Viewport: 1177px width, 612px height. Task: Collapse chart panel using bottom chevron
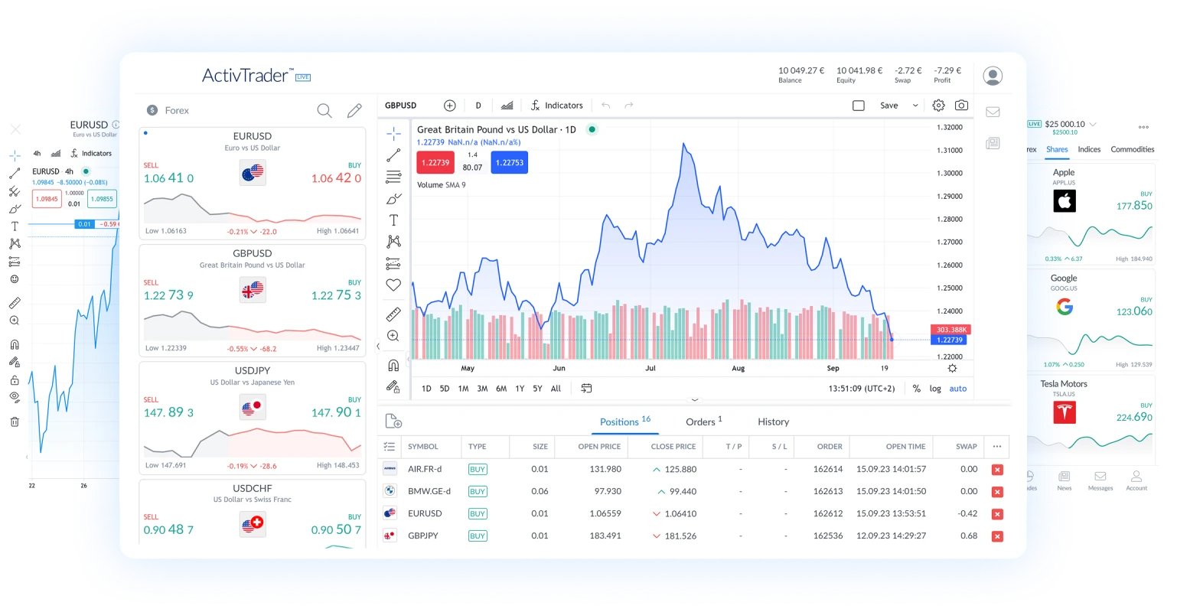(x=695, y=400)
